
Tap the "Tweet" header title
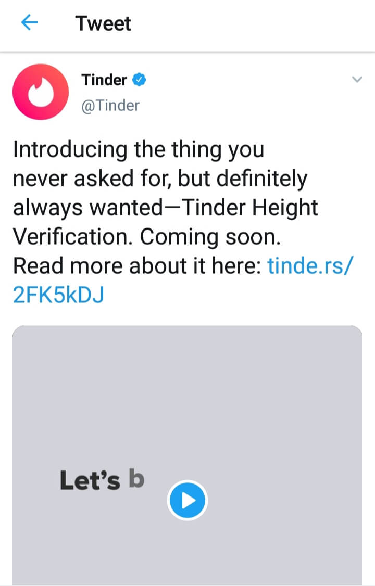103,23
